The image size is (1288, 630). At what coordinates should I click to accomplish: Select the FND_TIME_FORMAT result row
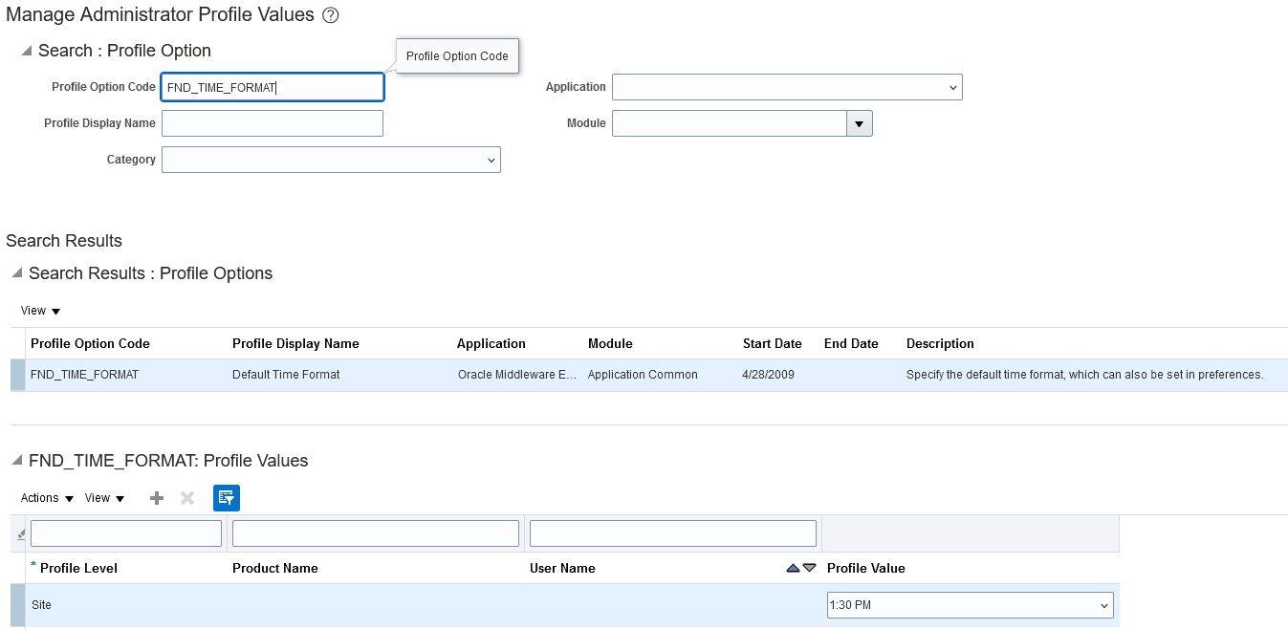click(x=649, y=375)
